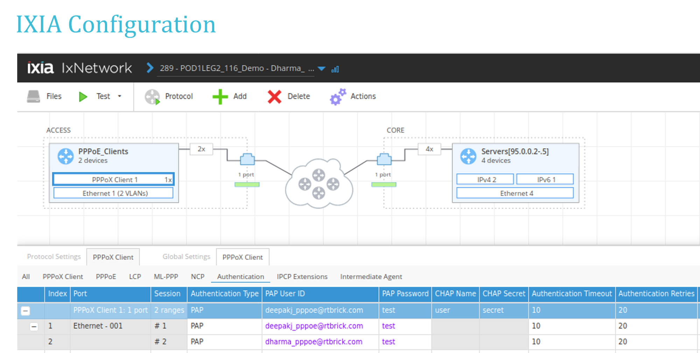Select the PPPoX Client 1 stack box

coord(113,179)
